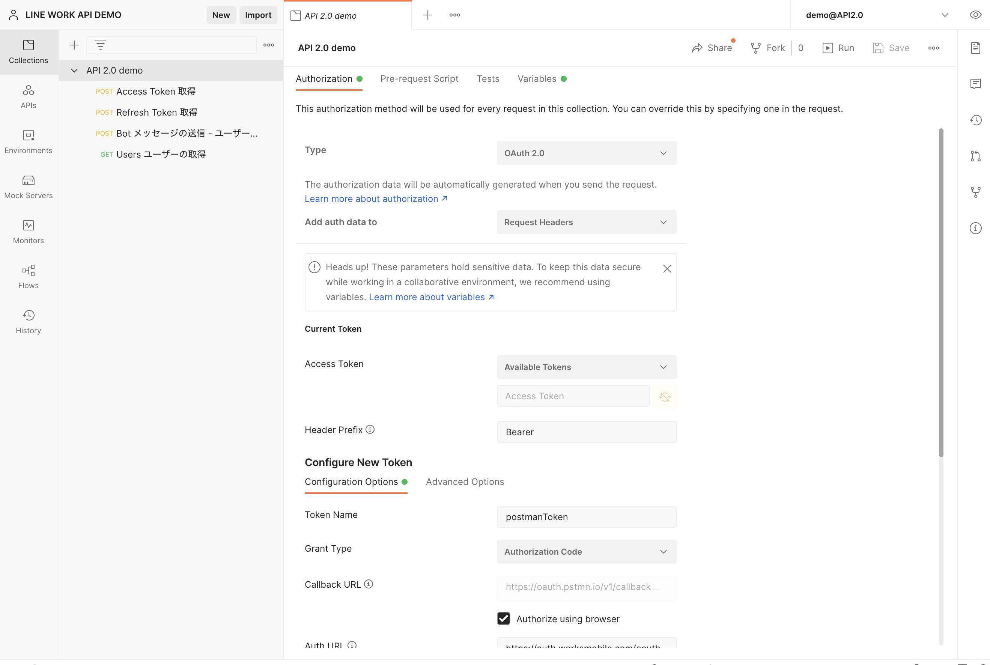Collapse the API 2.0 demo collection
Image resolution: width=990 pixels, height=665 pixels.
point(74,71)
